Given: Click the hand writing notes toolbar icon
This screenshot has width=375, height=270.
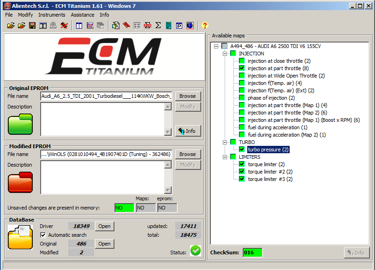Looking at the screenshot, I should point(116,25).
